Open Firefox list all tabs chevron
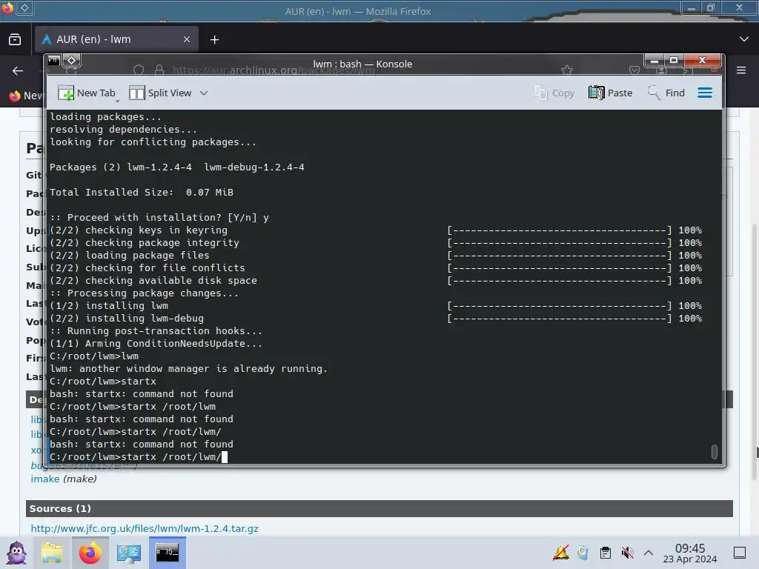Image resolution: width=759 pixels, height=569 pixels. [744, 39]
